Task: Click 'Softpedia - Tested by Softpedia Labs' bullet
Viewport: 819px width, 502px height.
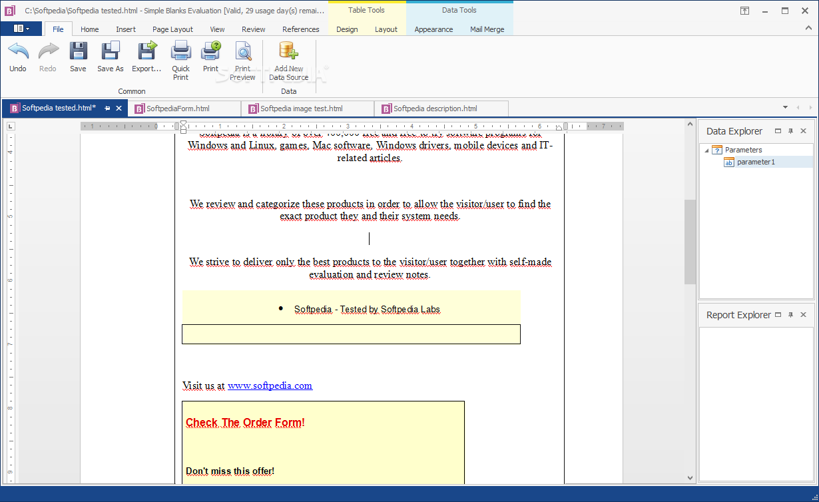Action: tap(367, 310)
